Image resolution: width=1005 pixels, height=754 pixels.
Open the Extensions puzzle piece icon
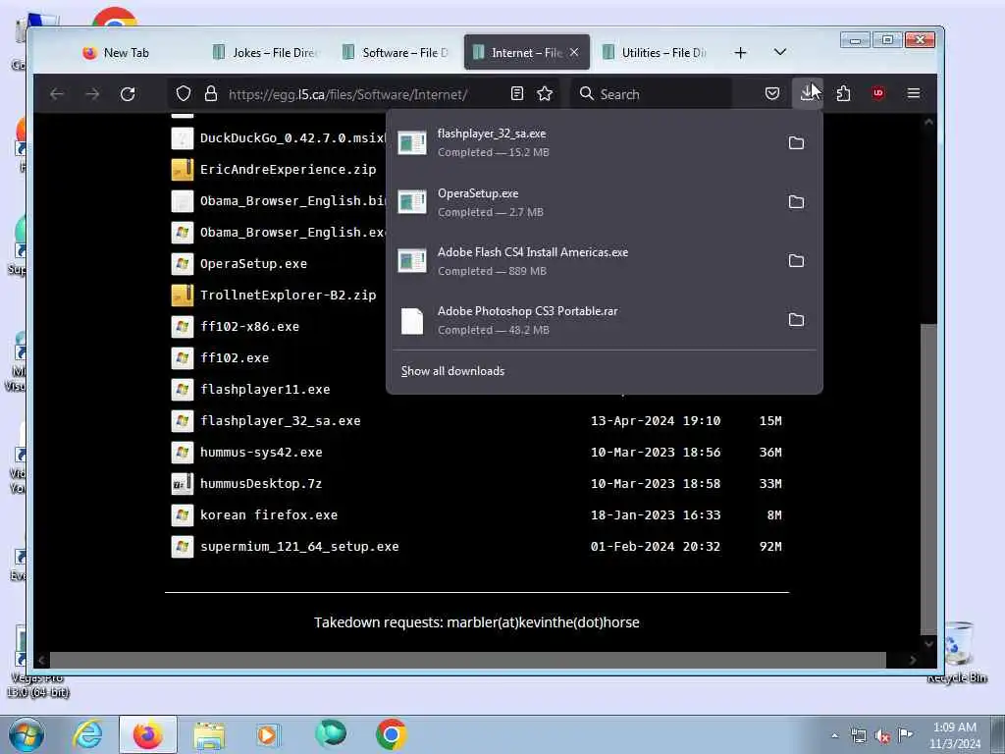(843, 93)
